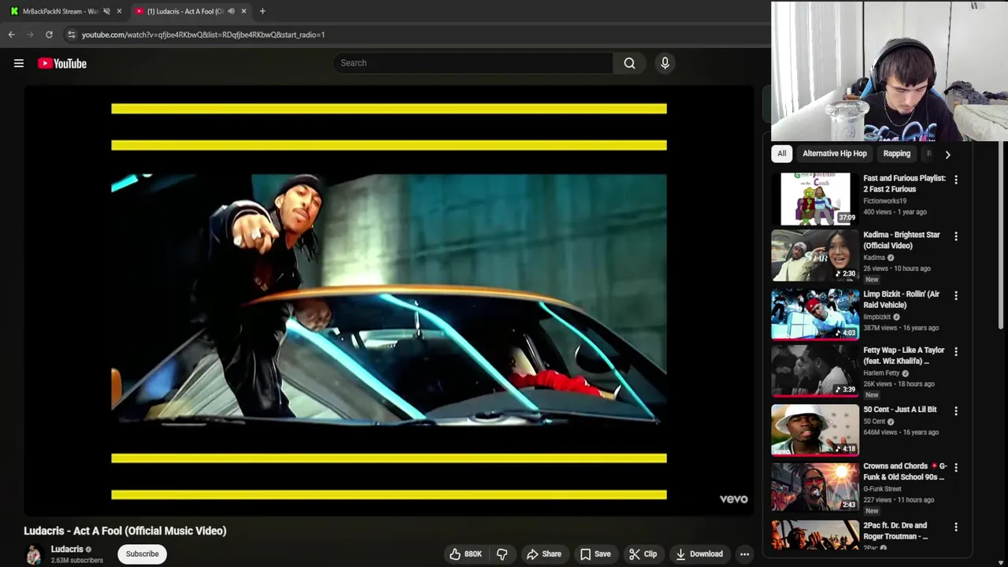Open Limp Bizkit Rollin' thumbnail

pyautogui.click(x=815, y=313)
